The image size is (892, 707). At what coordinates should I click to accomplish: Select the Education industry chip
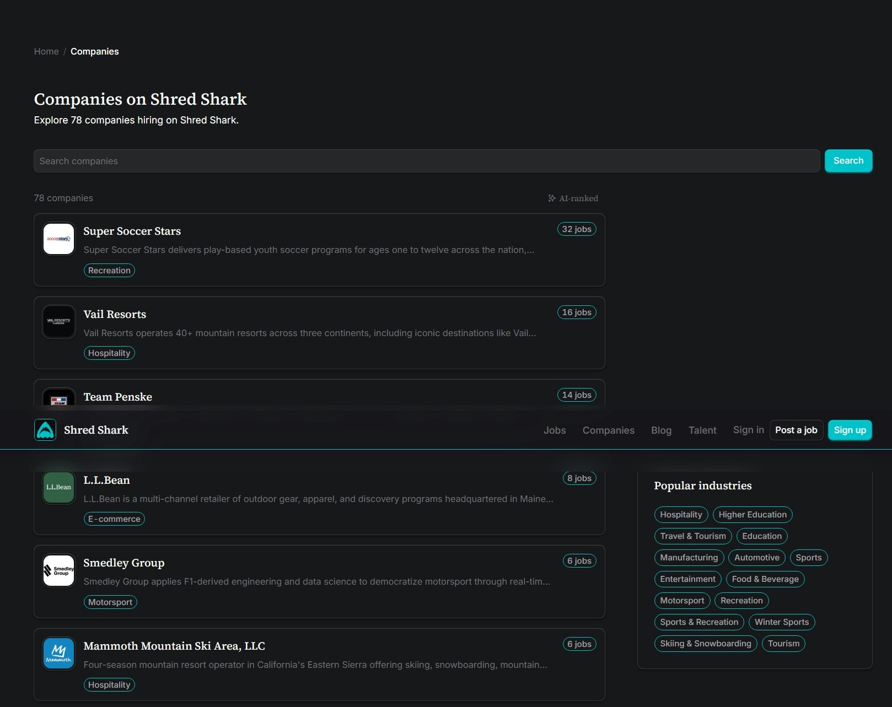(x=762, y=536)
